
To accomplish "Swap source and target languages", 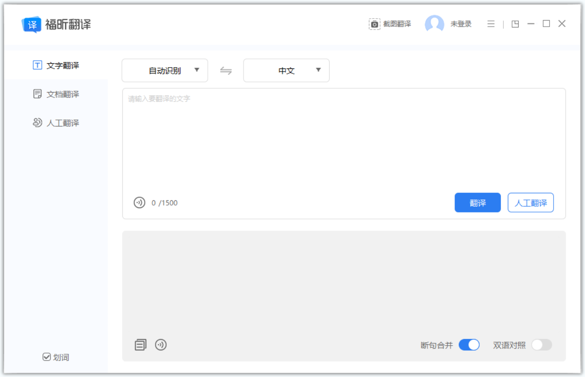I will pos(226,70).
